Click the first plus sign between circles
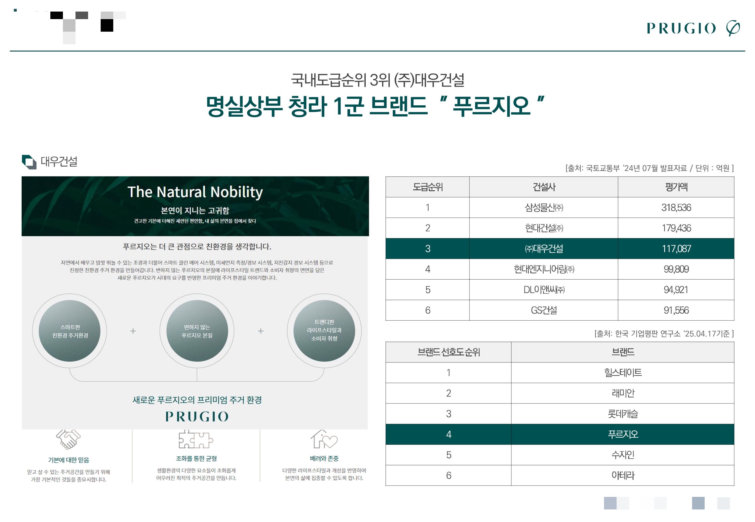The image size is (755, 522). (133, 331)
